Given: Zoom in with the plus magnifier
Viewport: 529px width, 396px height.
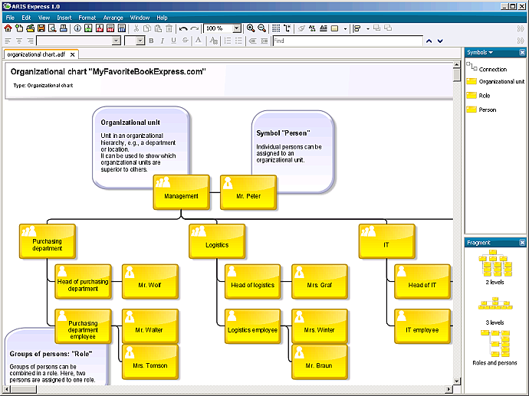Looking at the screenshot, I should point(251,28).
